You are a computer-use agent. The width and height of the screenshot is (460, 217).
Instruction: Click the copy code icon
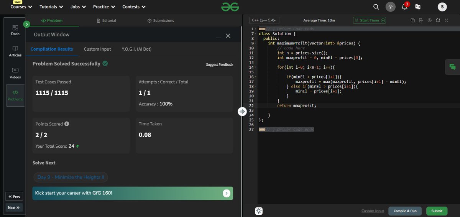click(412, 20)
